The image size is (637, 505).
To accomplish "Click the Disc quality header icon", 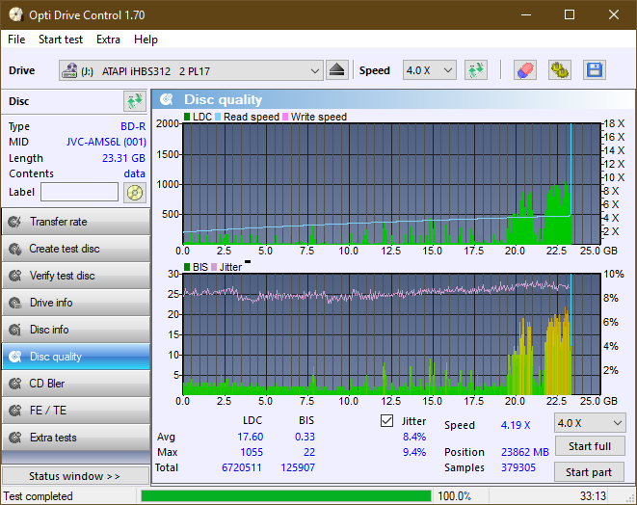I will pos(167,99).
